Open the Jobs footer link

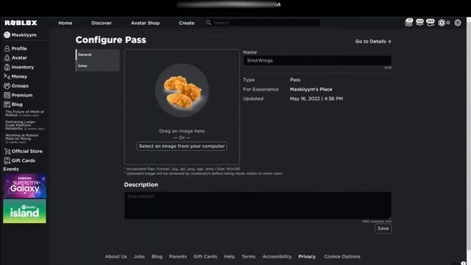tap(139, 256)
